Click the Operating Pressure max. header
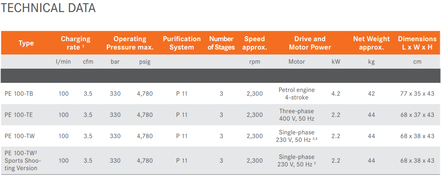 pyautogui.click(x=130, y=43)
